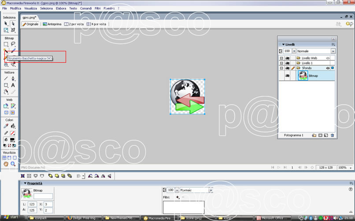Open the iconpack folder taskbar button
The height and width of the screenshot is (221, 355).
click(46, 218)
